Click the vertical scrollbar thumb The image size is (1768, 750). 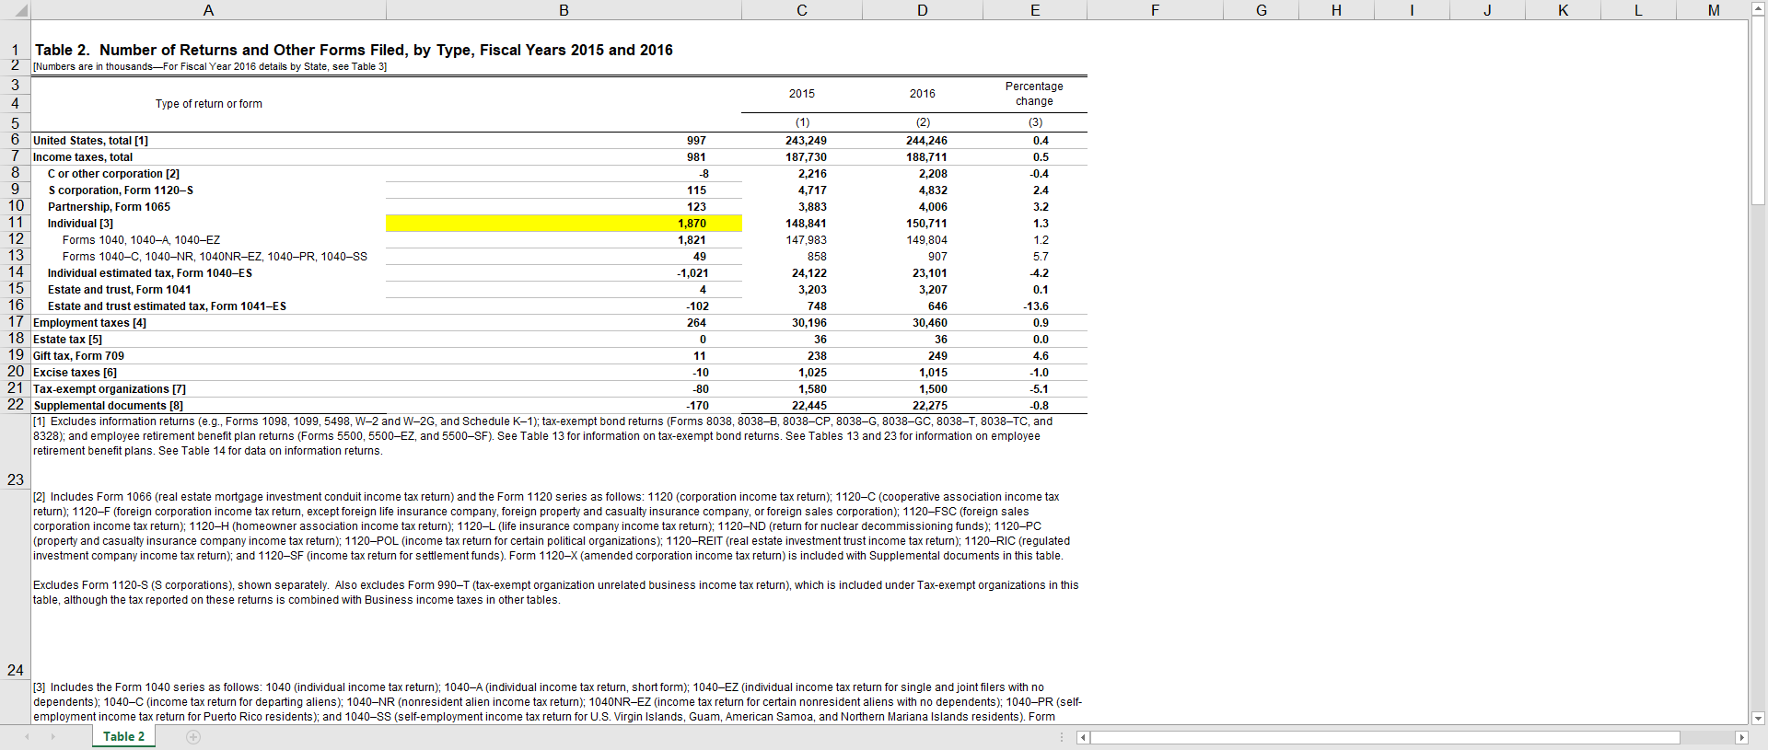pos(1757,110)
